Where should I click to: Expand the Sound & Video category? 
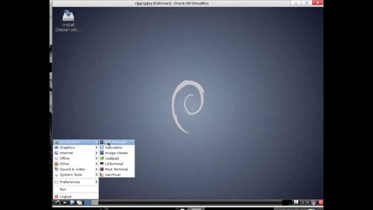76,169
